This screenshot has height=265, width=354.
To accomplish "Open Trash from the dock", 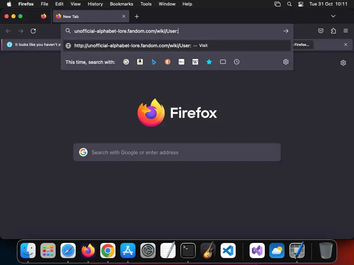I will 326,251.
